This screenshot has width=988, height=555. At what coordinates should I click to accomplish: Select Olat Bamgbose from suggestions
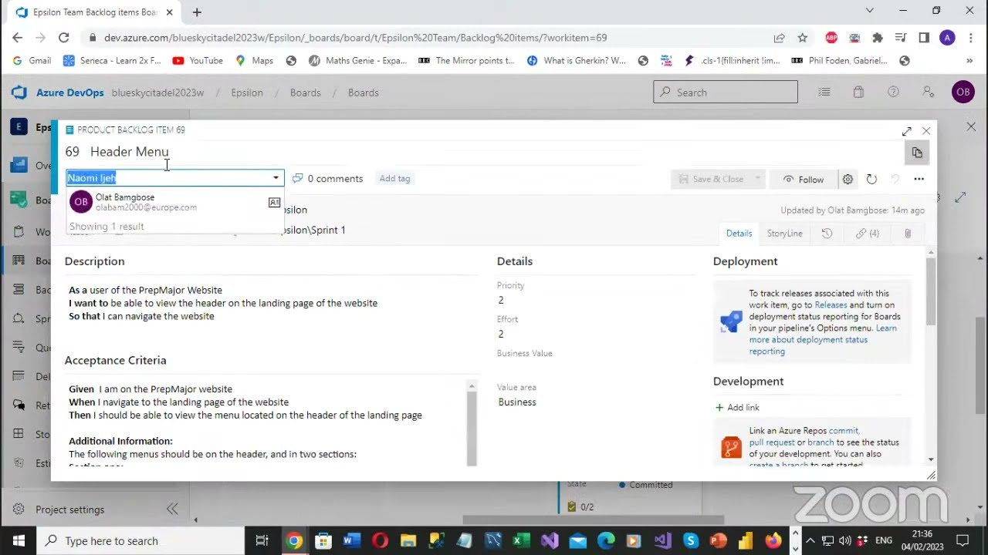tap(174, 202)
